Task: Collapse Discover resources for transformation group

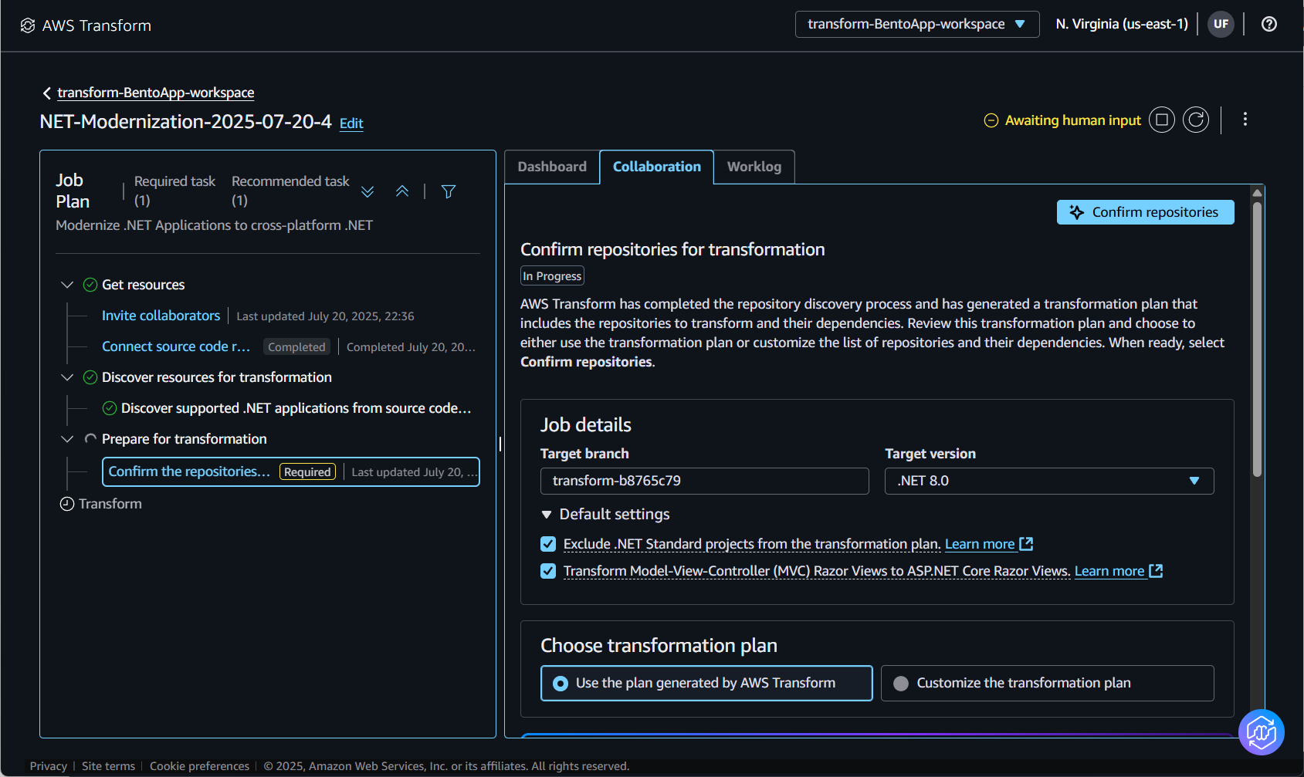Action: click(67, 377)
